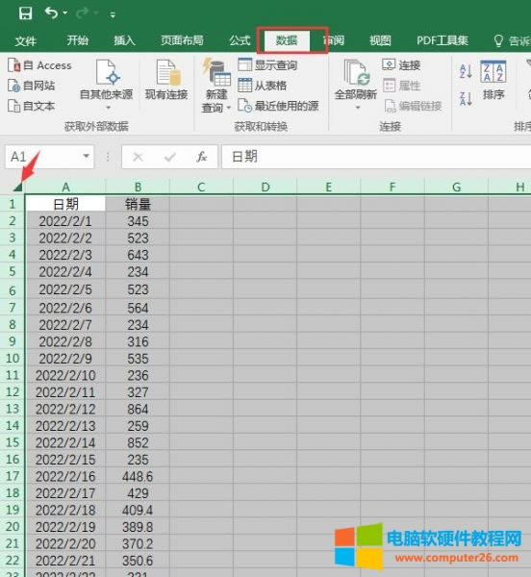This screenshot has width=531, height=577.
Task: Open the 文件 menu tab
Action: coord(25,40)
